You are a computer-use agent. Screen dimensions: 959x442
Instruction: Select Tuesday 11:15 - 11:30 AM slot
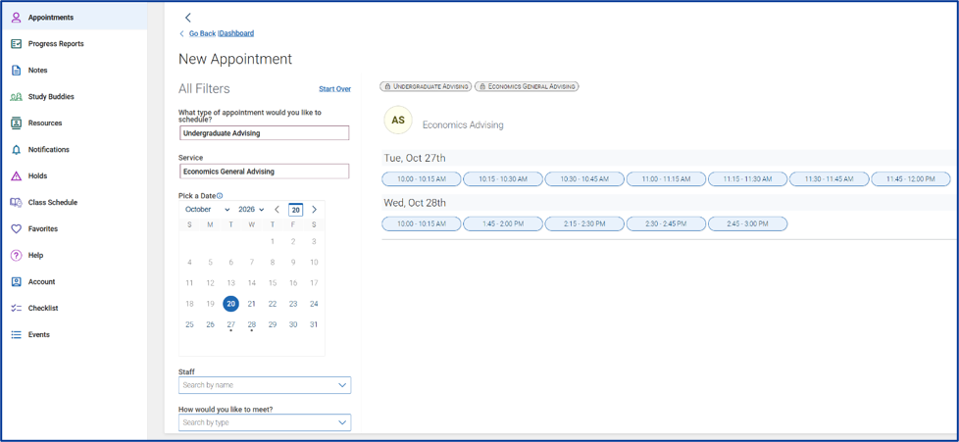pyautogui.click(x=747, y=179)
